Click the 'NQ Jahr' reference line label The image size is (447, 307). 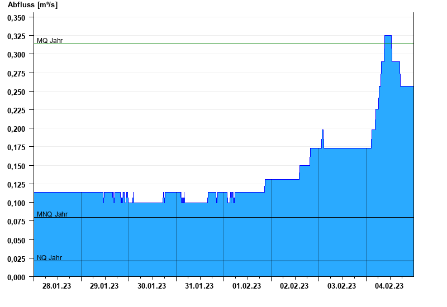[x=49, y=258]
